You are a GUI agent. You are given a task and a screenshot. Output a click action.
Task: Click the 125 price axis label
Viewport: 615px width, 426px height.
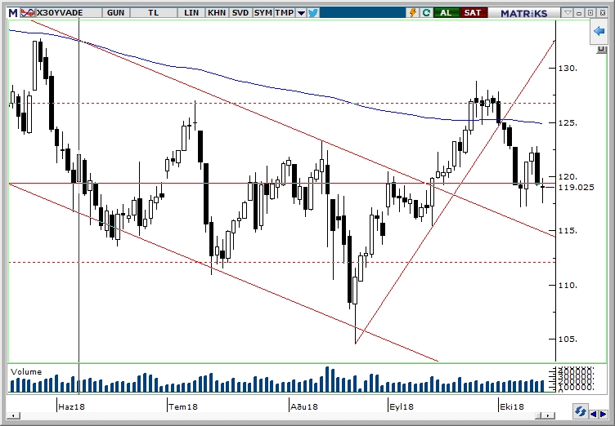pyautogui.click(x=568, y=122)
